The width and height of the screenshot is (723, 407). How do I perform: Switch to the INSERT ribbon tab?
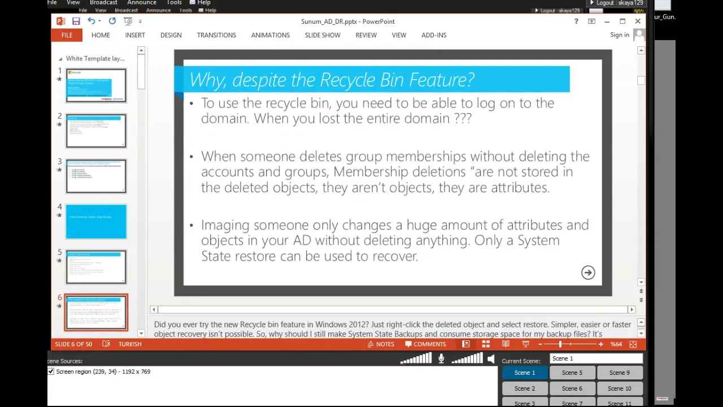[x=135, y=35]
